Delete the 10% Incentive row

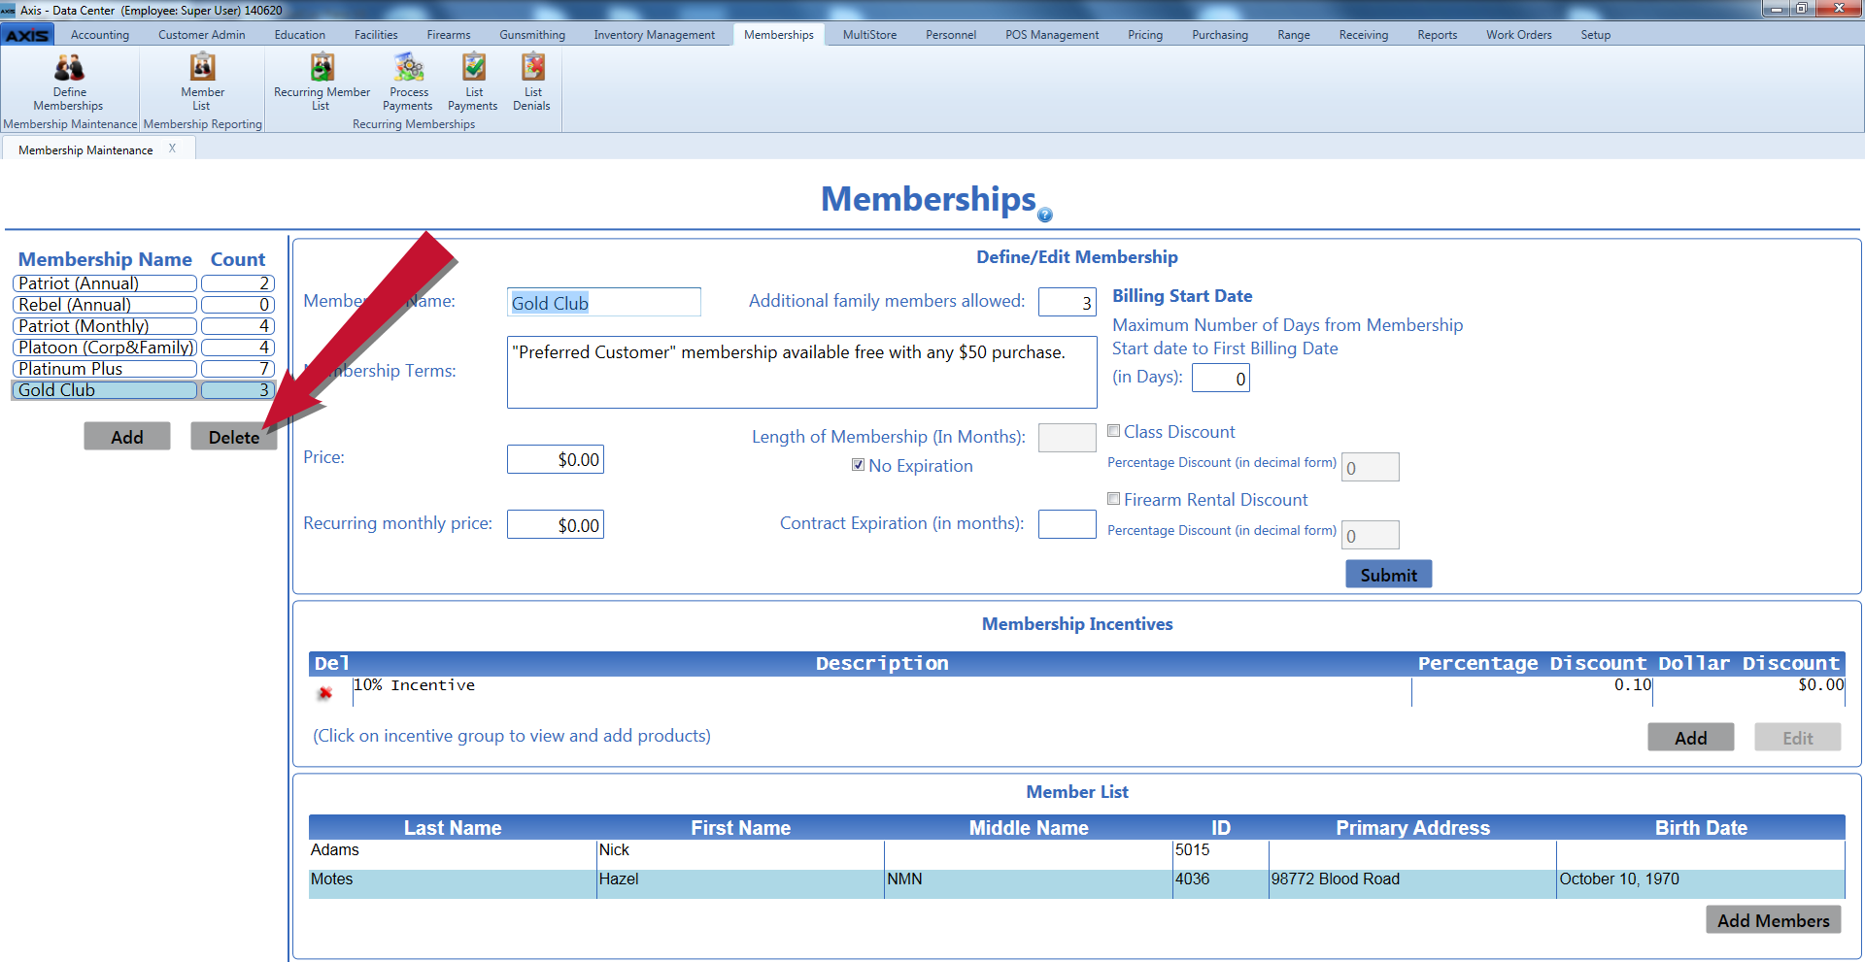coord(325,692)
